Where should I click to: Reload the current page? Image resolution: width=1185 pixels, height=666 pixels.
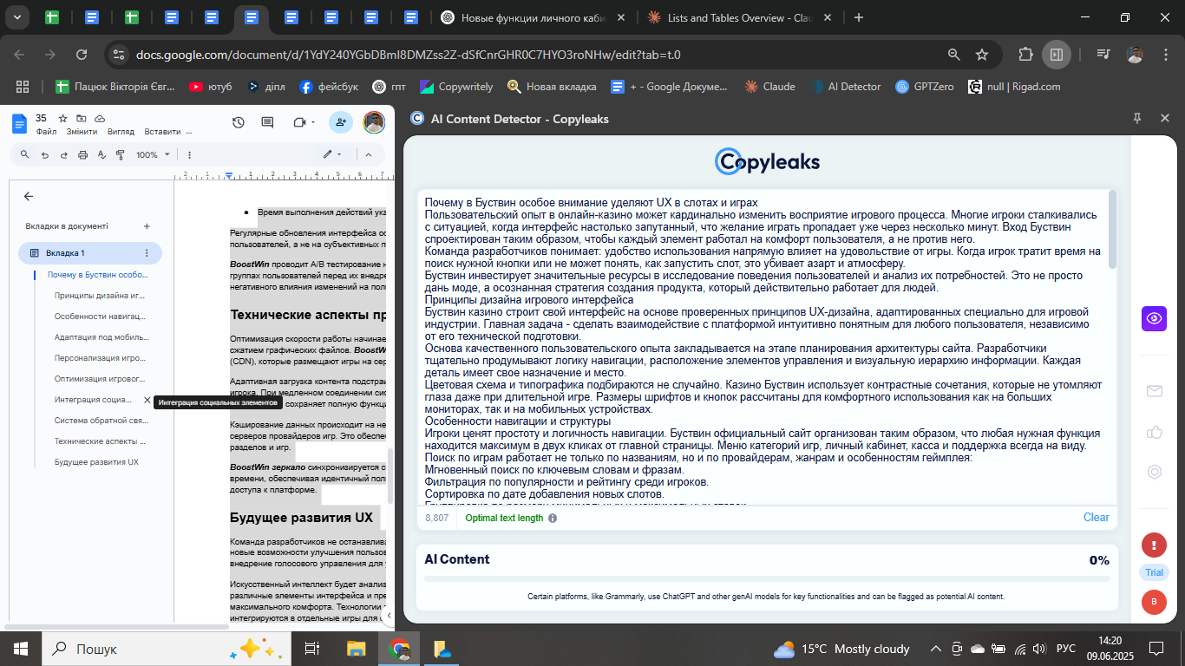(82, 55)
